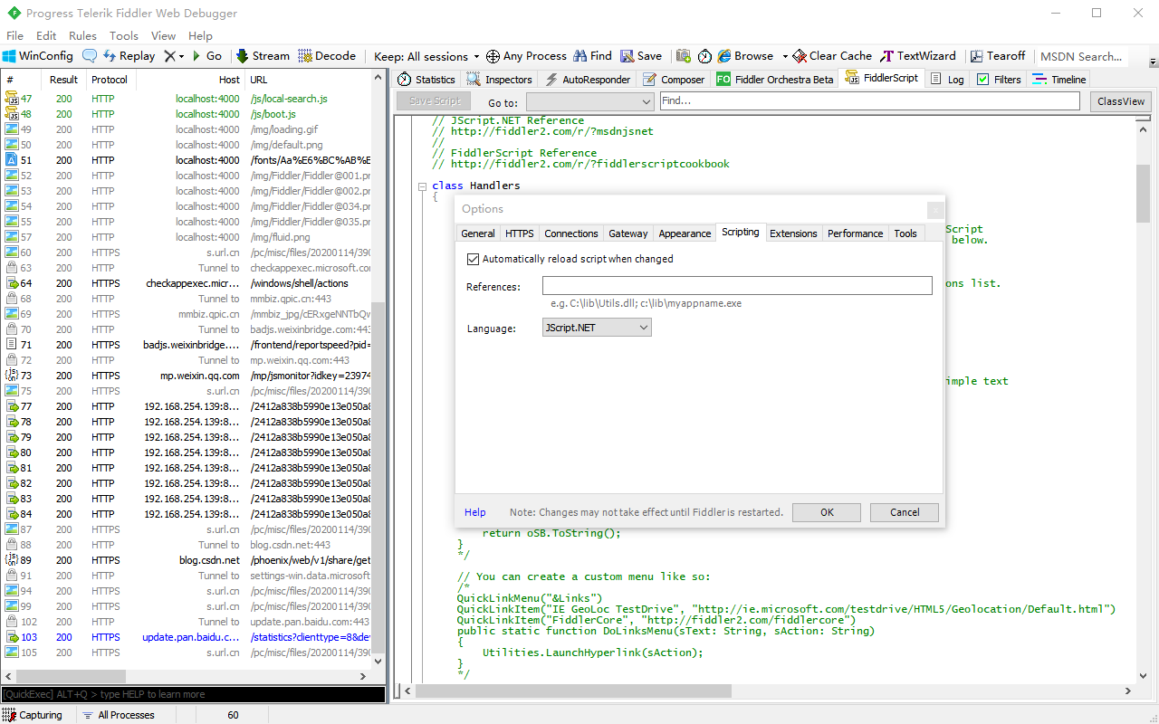Click Clear Cache in the toolbar
The height and width of the screenshot is (724, 1159).
point(832,56)
